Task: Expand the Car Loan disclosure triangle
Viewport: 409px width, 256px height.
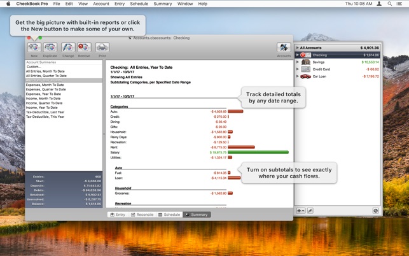Action: click(x=297, y=76)
